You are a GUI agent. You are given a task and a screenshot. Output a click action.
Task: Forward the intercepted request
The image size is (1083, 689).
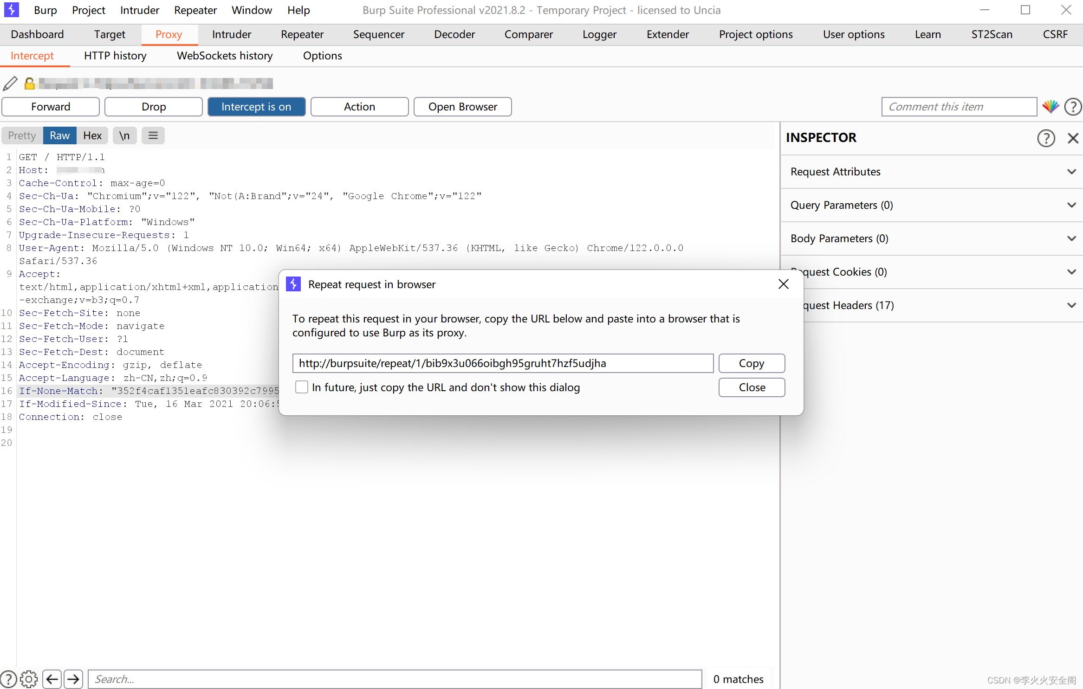pyautogui.click(x=51, y=107)
